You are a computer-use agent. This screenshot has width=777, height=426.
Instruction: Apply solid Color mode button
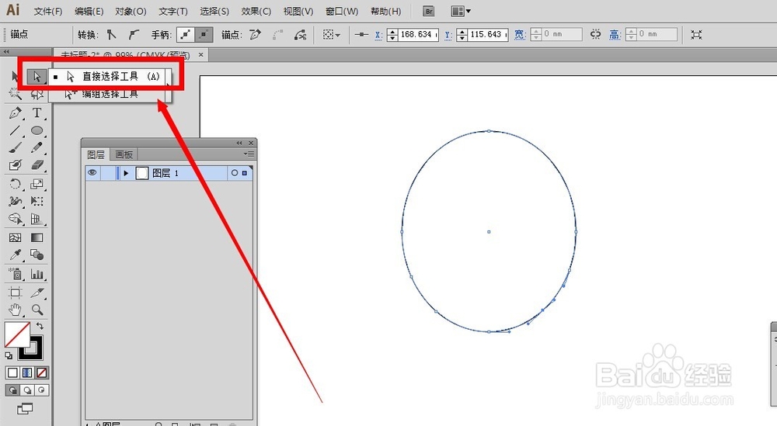coord(13,372)
